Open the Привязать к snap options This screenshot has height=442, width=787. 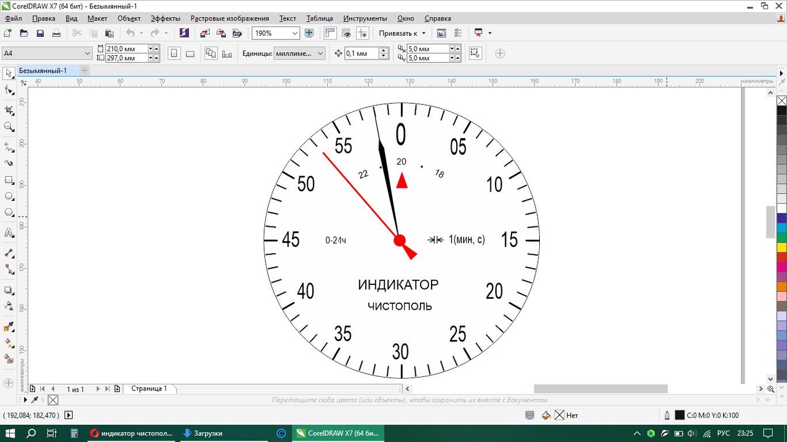coord(402,33)
